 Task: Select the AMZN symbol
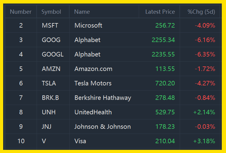[51, 69]
